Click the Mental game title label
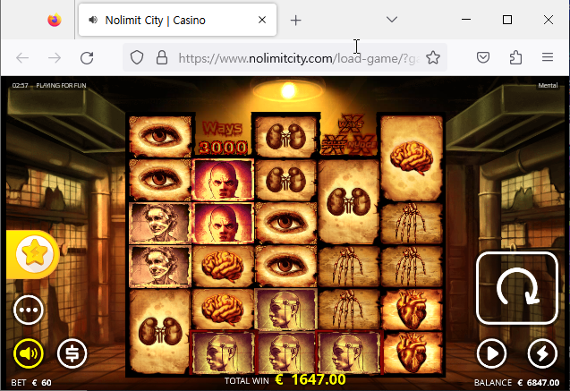Viewport: 570px width, 391px height. click(x=548, y=85)
